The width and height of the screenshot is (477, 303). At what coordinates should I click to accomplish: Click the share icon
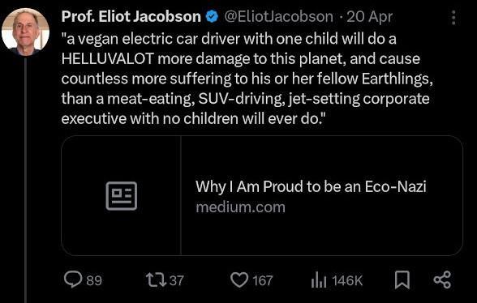pyautogui.click(x=442, y=280)
